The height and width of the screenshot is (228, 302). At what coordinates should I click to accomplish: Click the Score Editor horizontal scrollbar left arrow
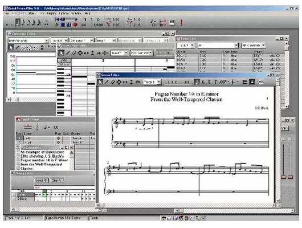coord(98,205)
